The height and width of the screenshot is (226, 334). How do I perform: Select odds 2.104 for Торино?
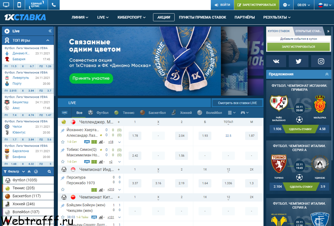click(277, 187)
